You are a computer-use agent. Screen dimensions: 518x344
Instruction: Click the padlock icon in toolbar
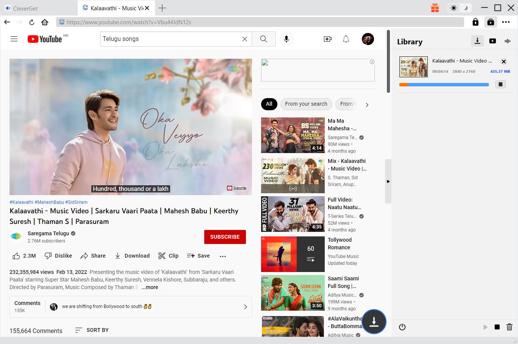[x=475, y=22]
